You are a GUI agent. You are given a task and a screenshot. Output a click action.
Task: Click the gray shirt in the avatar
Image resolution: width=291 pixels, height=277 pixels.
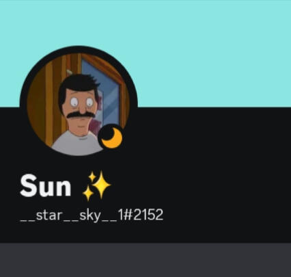pos(75,144)
